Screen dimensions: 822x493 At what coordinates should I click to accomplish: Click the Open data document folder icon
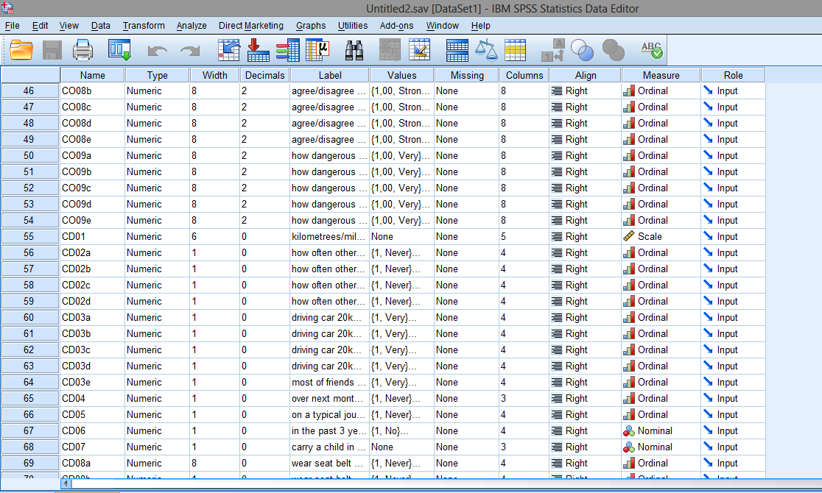(21, 50)
